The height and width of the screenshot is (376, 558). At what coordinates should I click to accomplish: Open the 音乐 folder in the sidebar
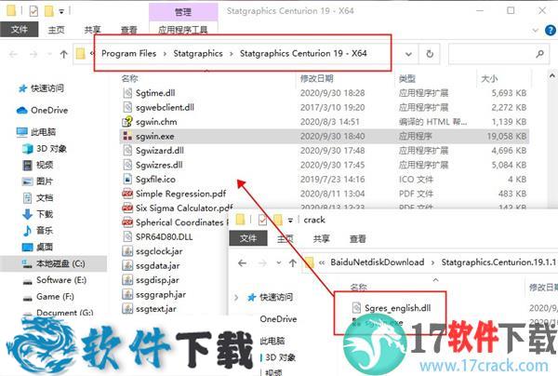[45, 230]
